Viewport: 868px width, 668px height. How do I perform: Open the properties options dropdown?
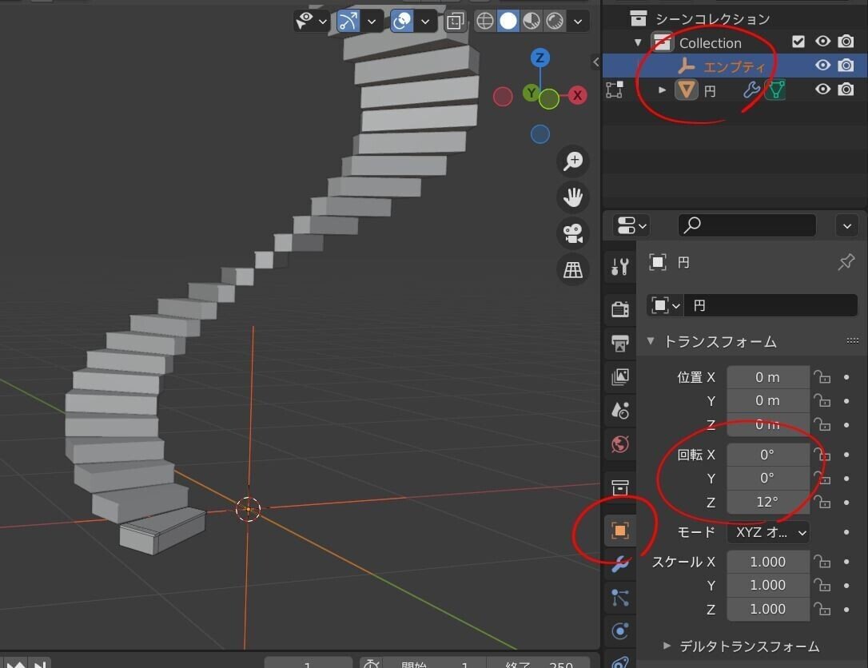847,226
